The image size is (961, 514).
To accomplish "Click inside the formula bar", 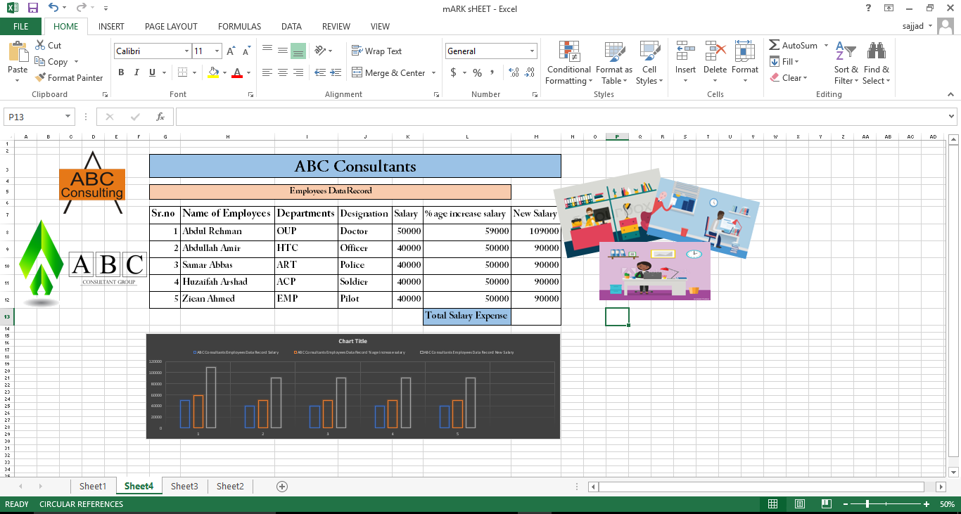I will 492,117.
